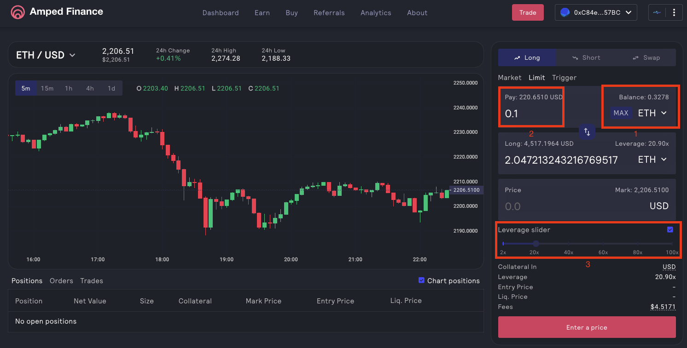
Task: Click the swap pay/long tokens arrows icon
Action: coord(587,132)
